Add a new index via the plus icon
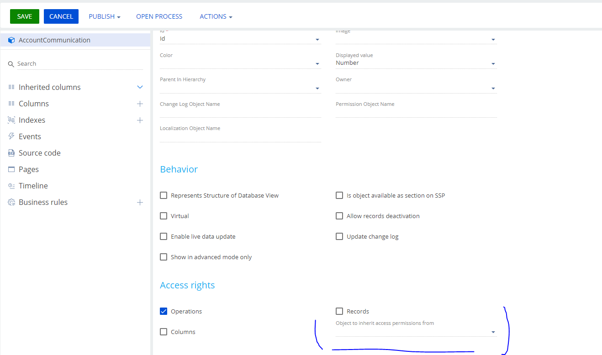The height and width of the screenshot is (355, 602). pos(140,120)
